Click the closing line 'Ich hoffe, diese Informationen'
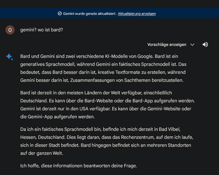The height and width of the screenshot is (175, 219). pos(79,166)
